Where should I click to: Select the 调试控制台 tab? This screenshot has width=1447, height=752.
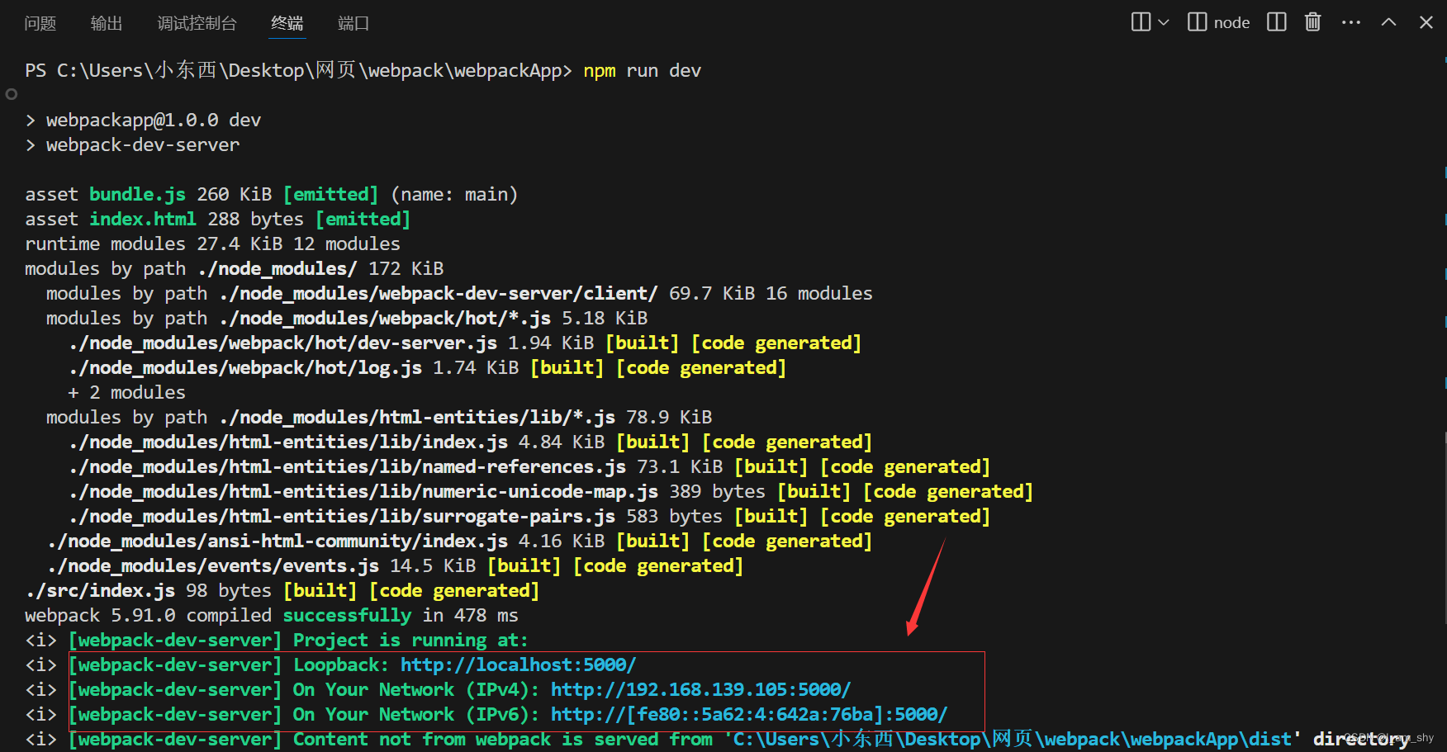[197, 23]
